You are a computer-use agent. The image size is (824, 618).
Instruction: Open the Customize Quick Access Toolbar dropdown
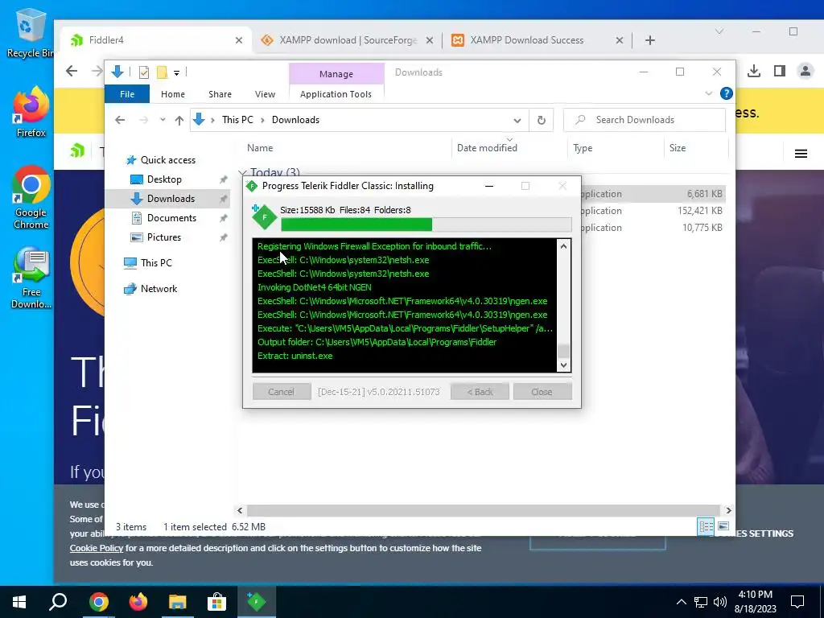(176, 73)
